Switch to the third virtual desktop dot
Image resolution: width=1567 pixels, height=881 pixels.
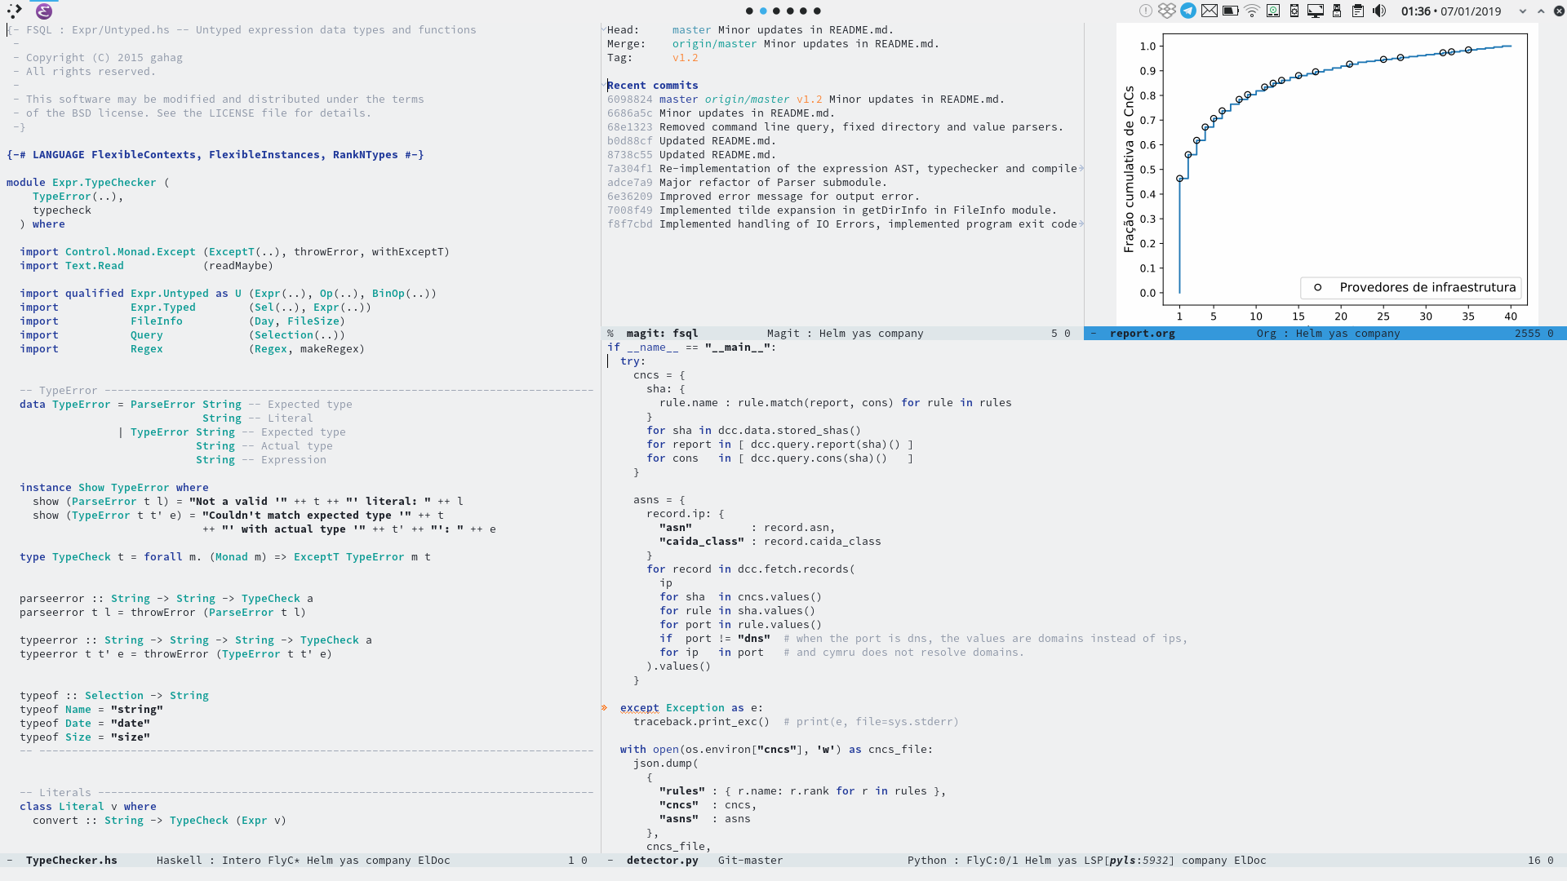click(x=776, y=11)
